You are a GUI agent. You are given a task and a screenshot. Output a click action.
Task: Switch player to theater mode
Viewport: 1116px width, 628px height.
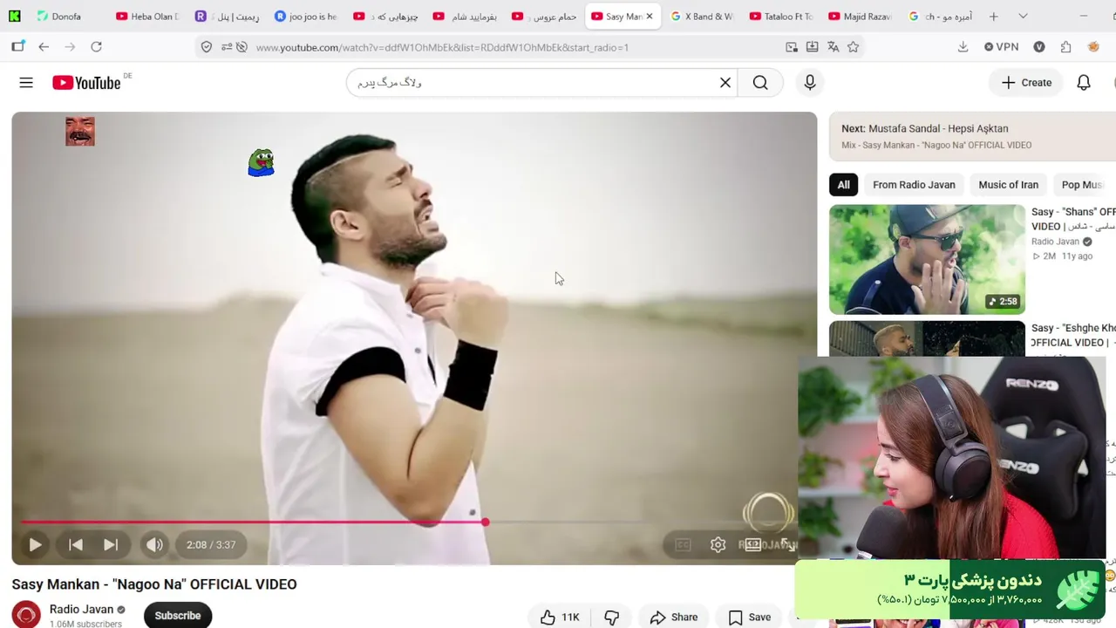coord(752,545)
